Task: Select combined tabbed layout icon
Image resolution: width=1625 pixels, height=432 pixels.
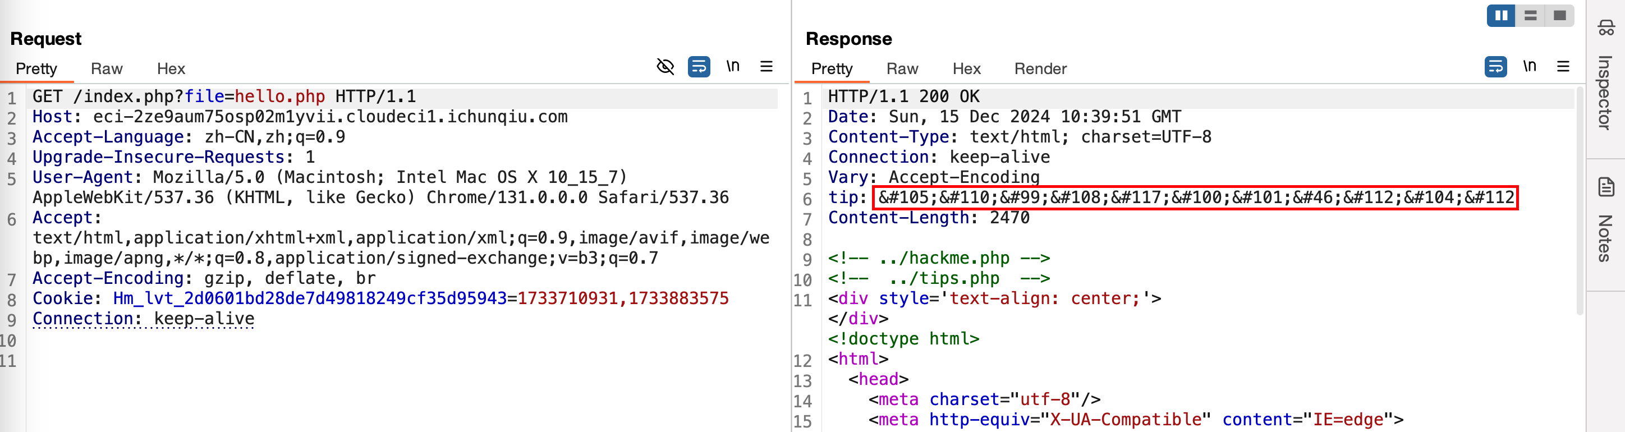Action: [1559, 15]
